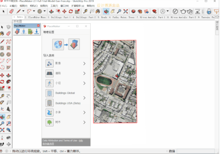220x154 pixels.
Task: Click the Previous view icon
Action: point(8,130)
